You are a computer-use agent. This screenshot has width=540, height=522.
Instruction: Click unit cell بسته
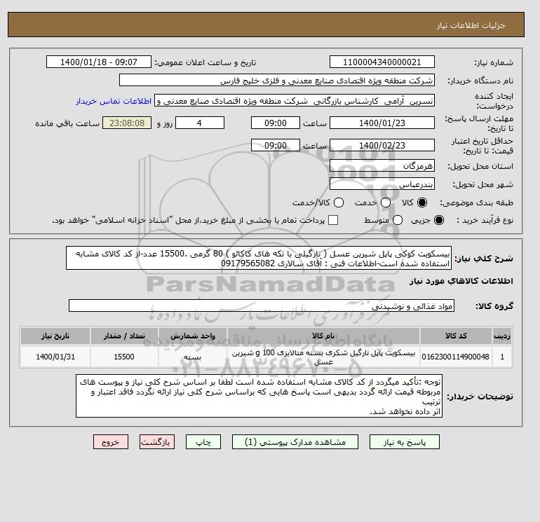coord(193,357)
